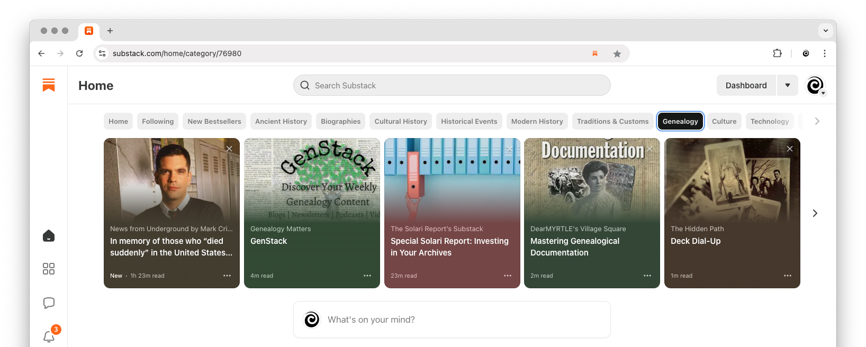Screen dimensions: 866x347
Task: Click the browser profile spiral icon
Action: [x=806, y=53]
